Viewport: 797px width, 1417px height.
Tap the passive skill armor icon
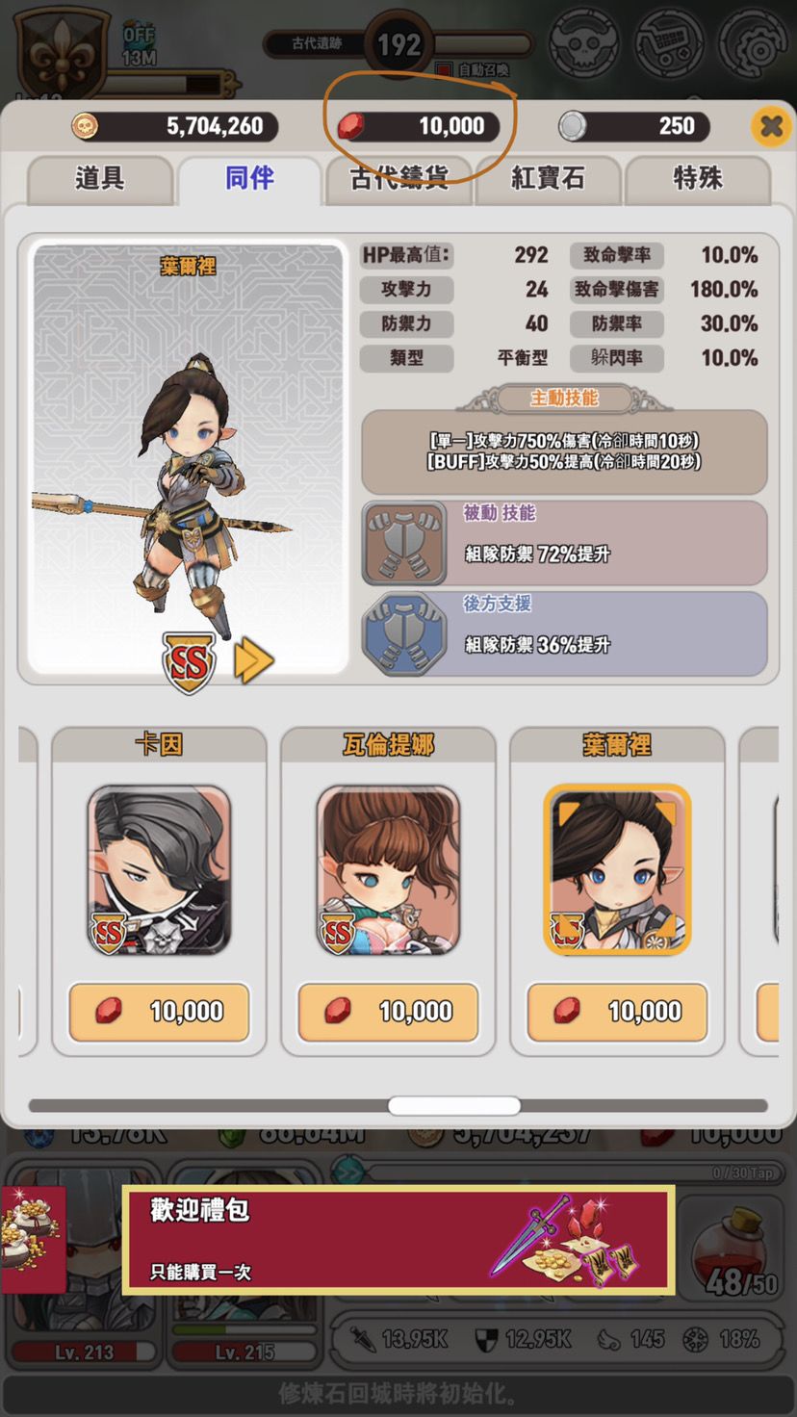(x=404, y=543)
